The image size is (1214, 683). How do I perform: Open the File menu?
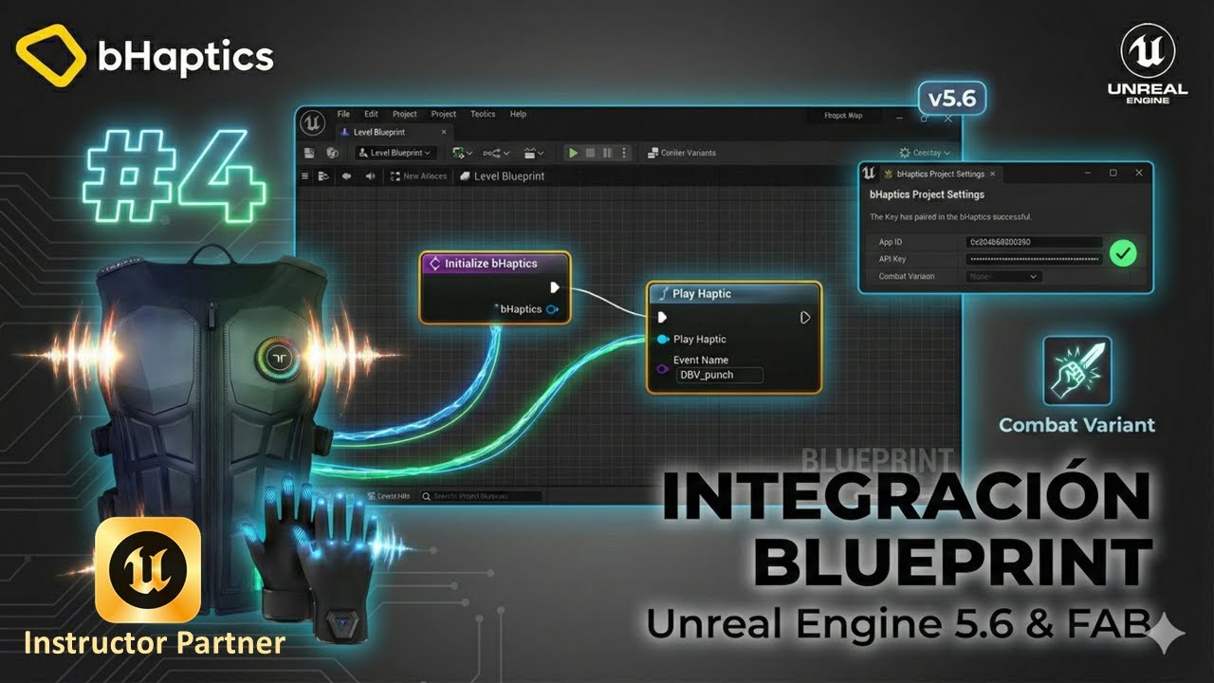[x=343, y=114]
